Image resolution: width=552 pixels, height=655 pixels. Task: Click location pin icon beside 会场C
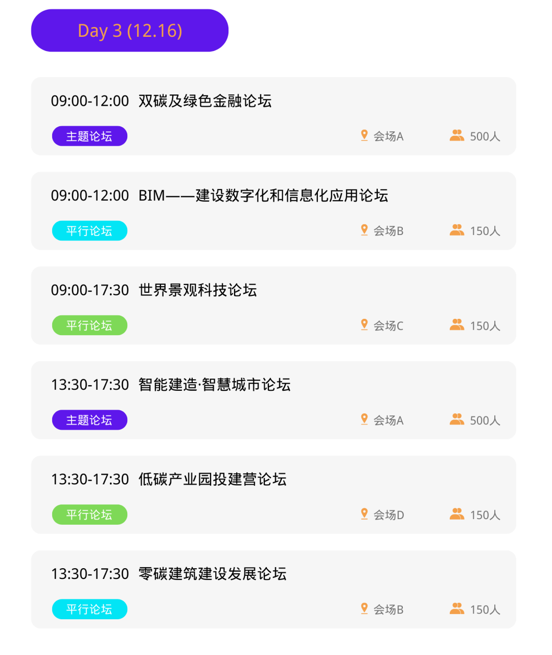364,325
